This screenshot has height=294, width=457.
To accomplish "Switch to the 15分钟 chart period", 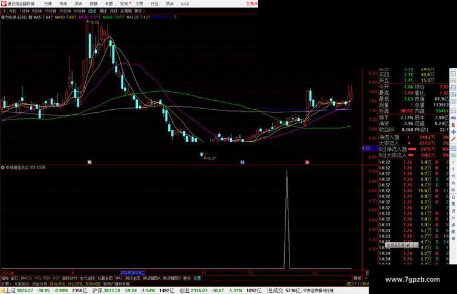I will pos(50,11).
